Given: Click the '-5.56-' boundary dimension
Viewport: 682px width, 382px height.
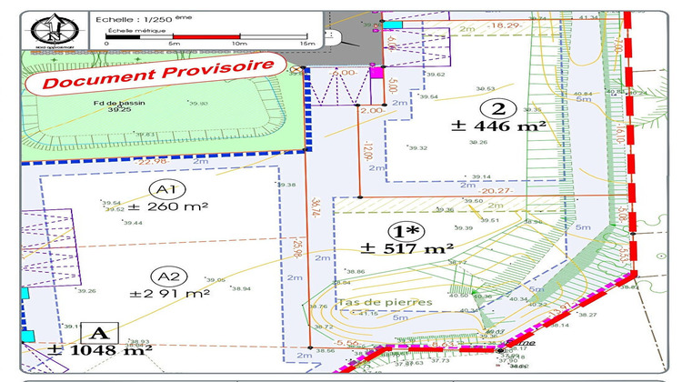Looking at the screenshot, I should (346, 343).
